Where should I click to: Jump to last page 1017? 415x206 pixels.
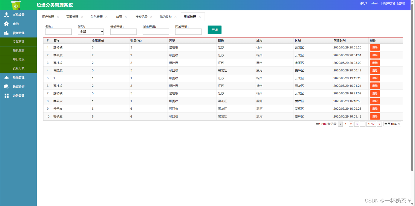pyautogui.click(x=371, y=124)
